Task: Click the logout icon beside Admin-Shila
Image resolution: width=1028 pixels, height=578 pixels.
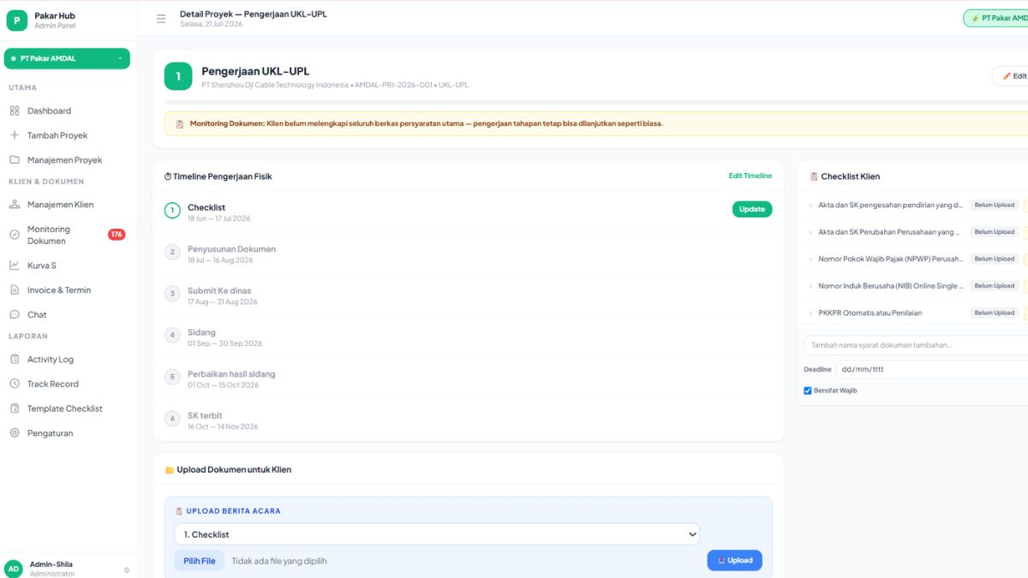Action: click(x=127, y=569)
